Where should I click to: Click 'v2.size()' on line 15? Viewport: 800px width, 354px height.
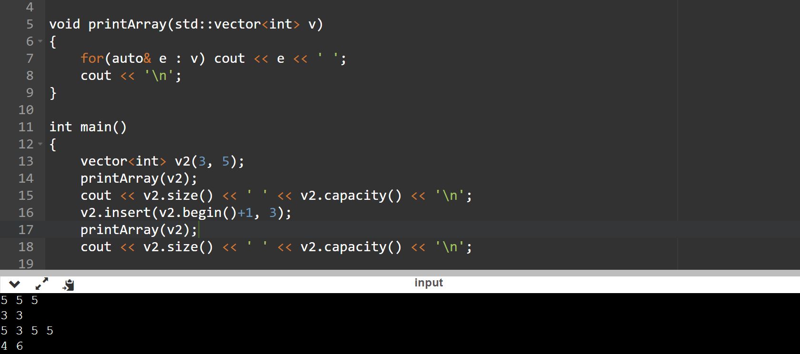[178, 196]
